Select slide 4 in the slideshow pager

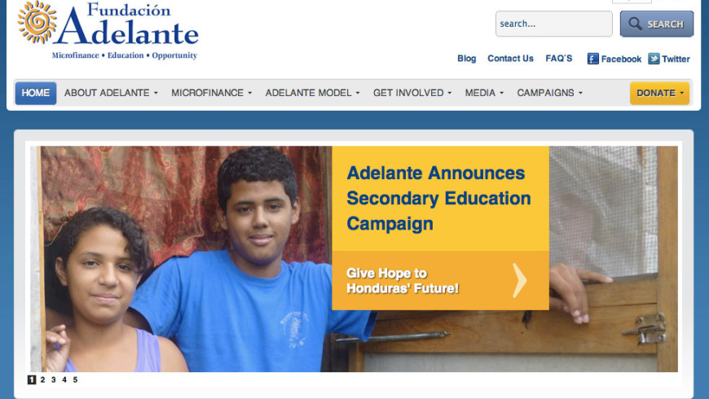pos(64,379)
